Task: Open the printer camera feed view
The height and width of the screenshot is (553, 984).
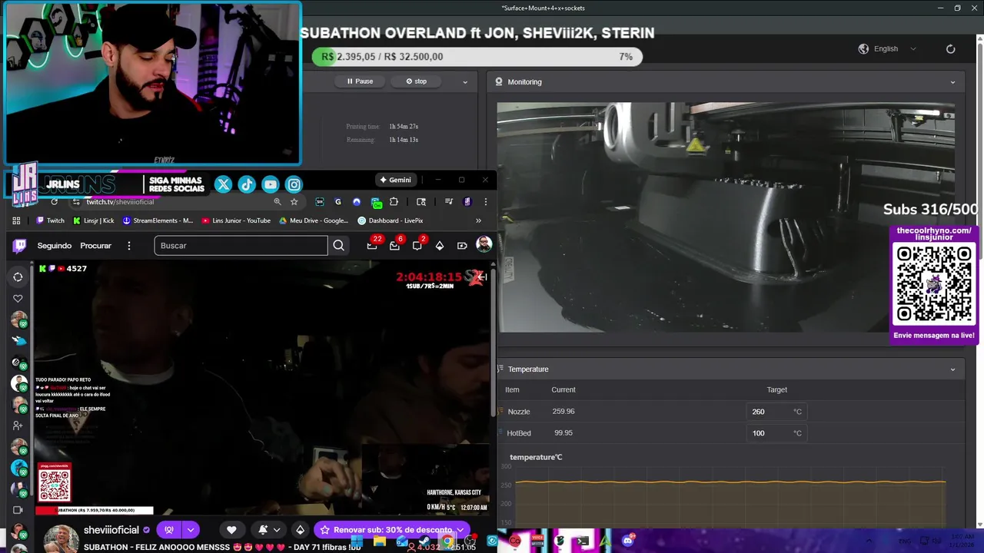Action: [x=726, y=217]
